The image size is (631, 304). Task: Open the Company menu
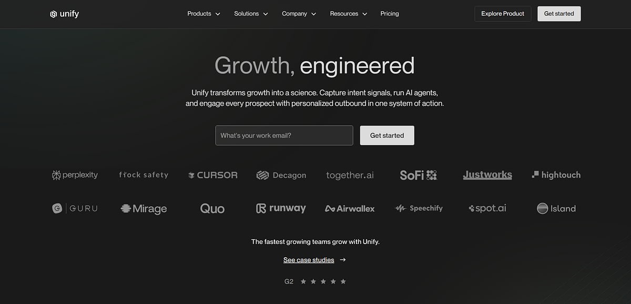pyautogui.click(x=299, y=14)
